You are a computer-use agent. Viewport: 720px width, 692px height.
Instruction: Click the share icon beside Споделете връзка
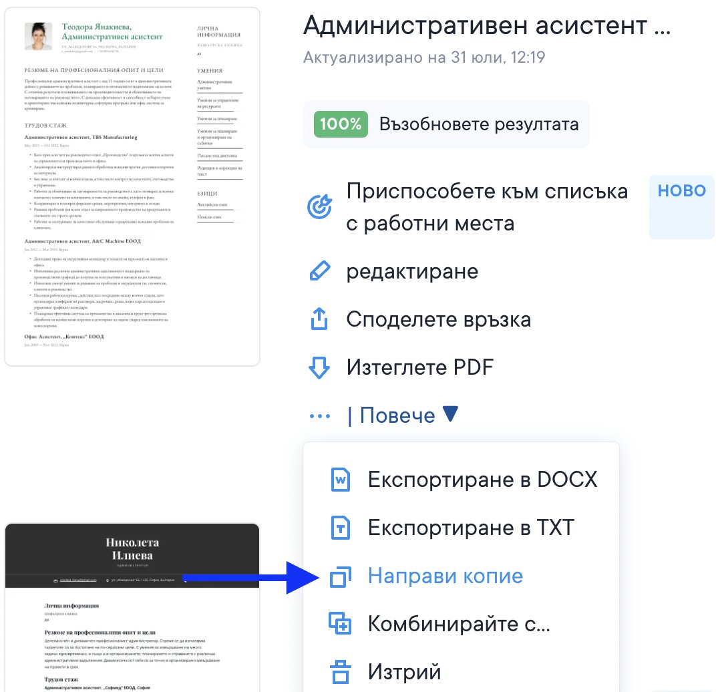(319, 320)
